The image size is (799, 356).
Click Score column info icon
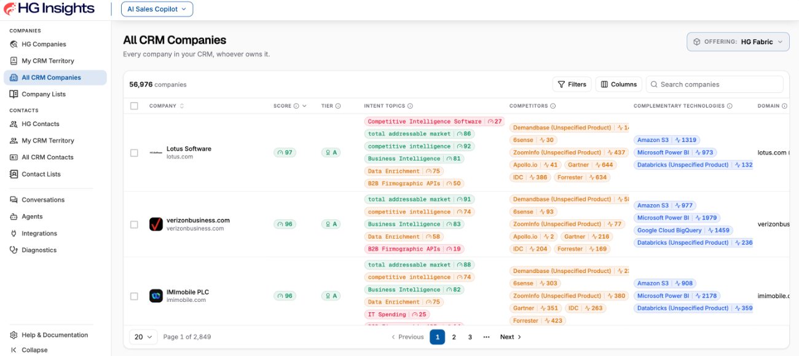(296, 106)
